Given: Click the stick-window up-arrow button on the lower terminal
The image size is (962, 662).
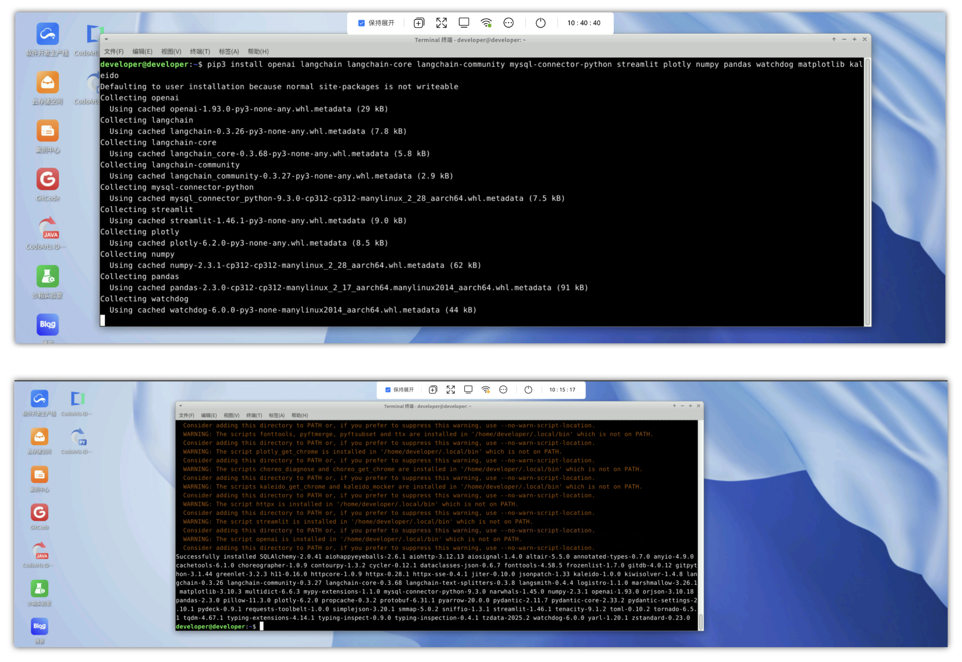Looking at the screenshot, I should (x=674, y=406).
